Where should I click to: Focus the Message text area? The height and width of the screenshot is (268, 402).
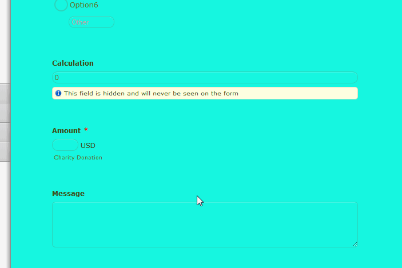(x=205, y=225)
